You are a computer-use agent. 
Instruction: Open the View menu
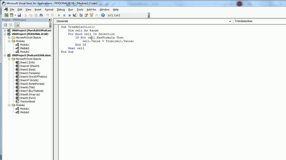point(28,9)
